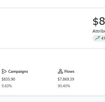Click the top horizontal divider line
Viewport: 105px width, 102px height.
(52, 8)
